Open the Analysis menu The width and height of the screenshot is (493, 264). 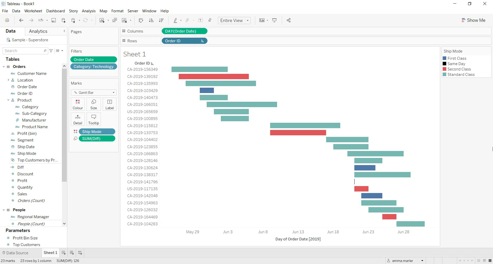[89, 11]
